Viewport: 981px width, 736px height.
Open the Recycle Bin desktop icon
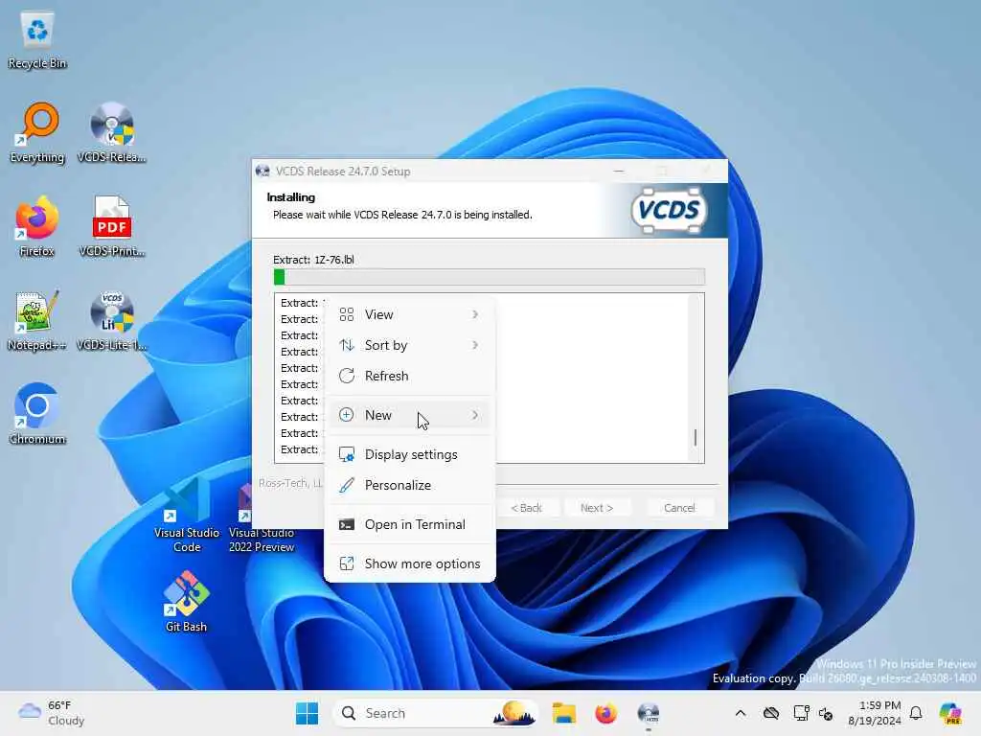pos(37,39)
